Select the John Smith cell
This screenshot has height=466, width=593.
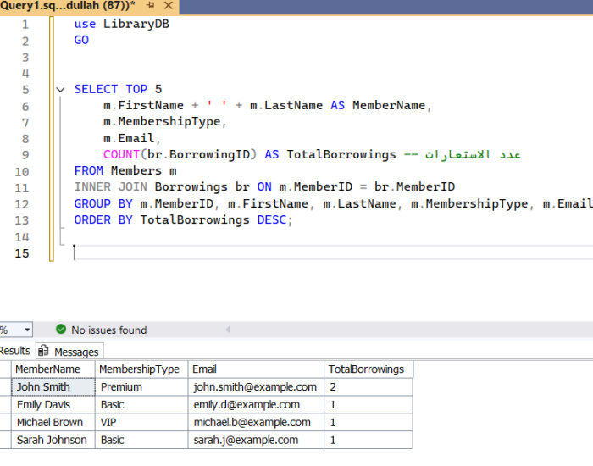click(x=43, y=387)
